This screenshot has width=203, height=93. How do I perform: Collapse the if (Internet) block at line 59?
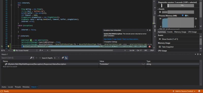11,36
